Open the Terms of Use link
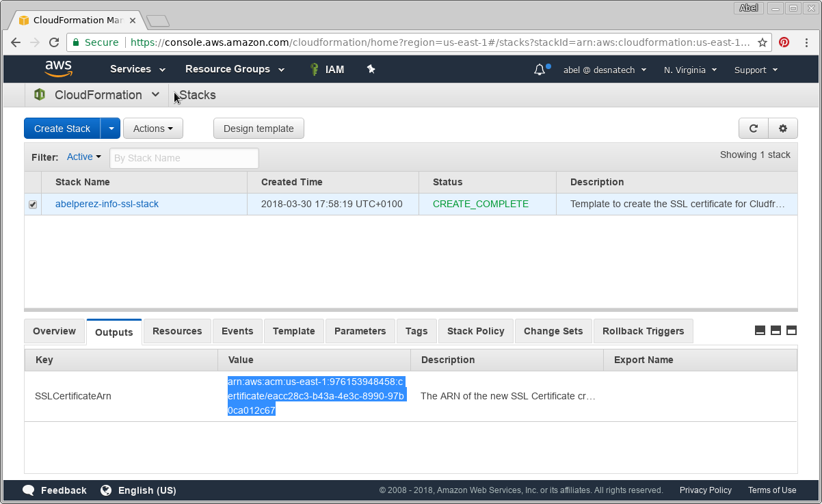The image size is (822, 504). [772, 490]
